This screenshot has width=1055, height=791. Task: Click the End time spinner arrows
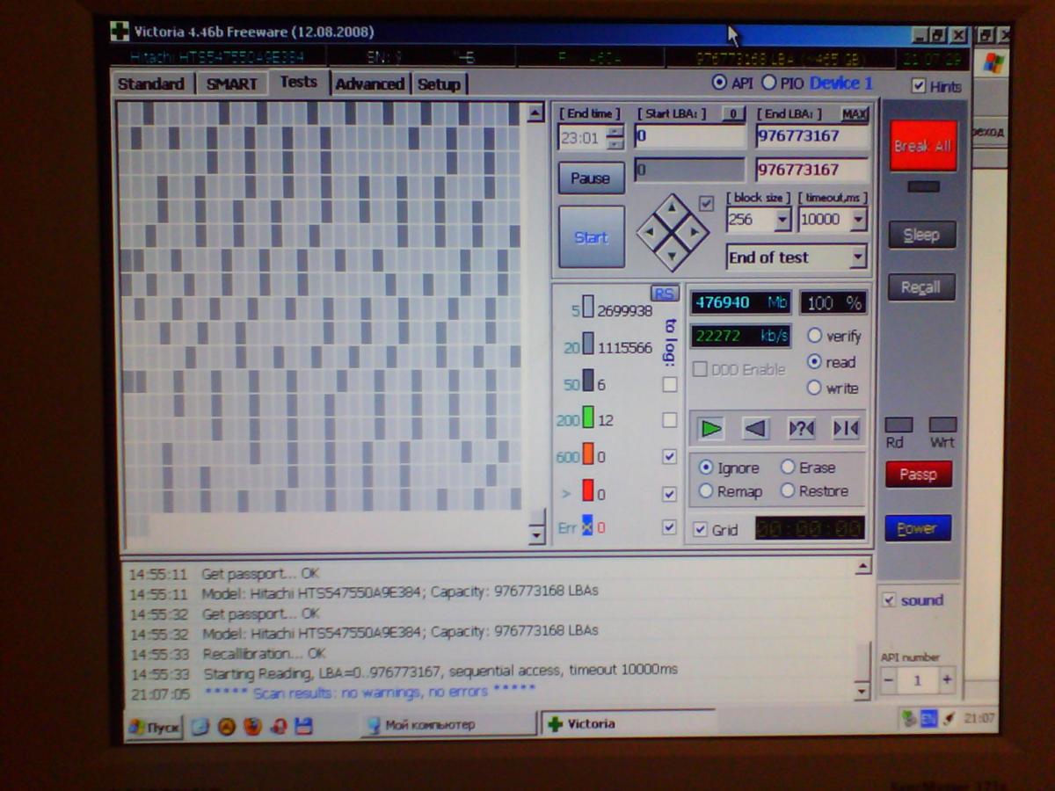pos(615,137)
